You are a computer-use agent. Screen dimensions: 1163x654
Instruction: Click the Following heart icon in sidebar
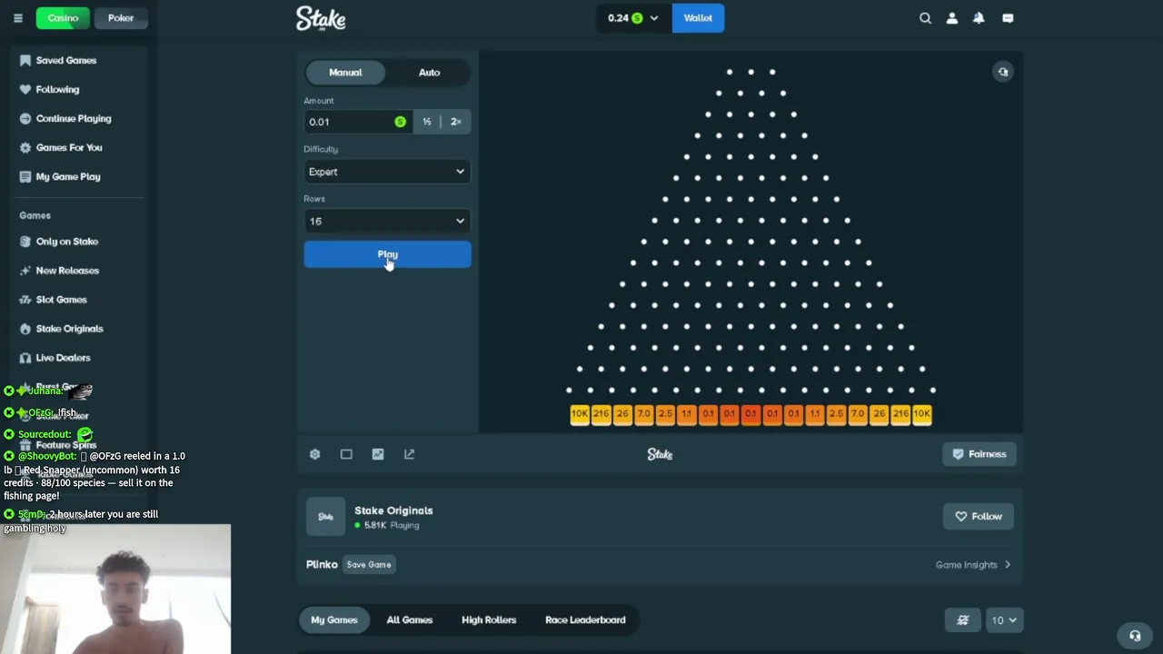tap(25, 90)
